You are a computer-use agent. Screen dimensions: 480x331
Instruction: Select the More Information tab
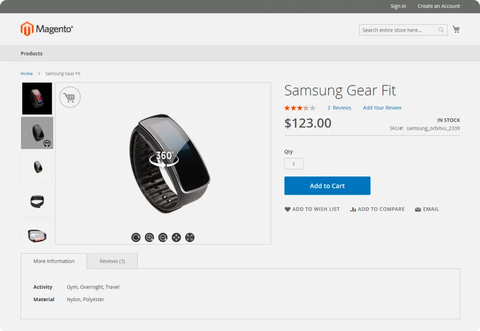point(54,261)
